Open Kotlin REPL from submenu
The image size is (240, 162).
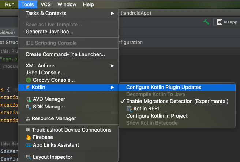[x=177, y=108]
